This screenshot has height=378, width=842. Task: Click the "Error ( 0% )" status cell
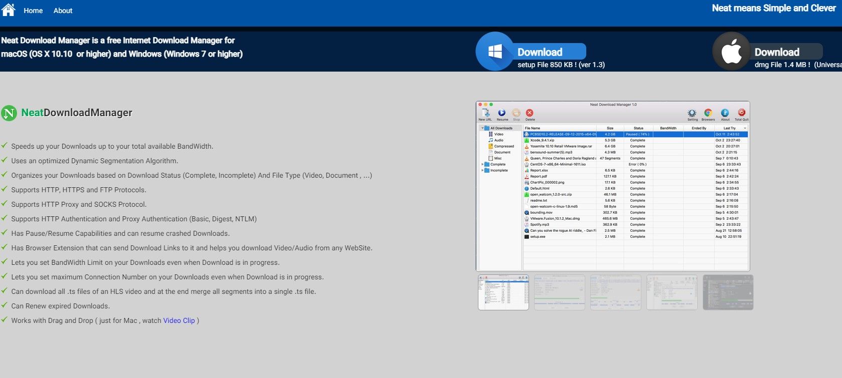pos(637,164)
